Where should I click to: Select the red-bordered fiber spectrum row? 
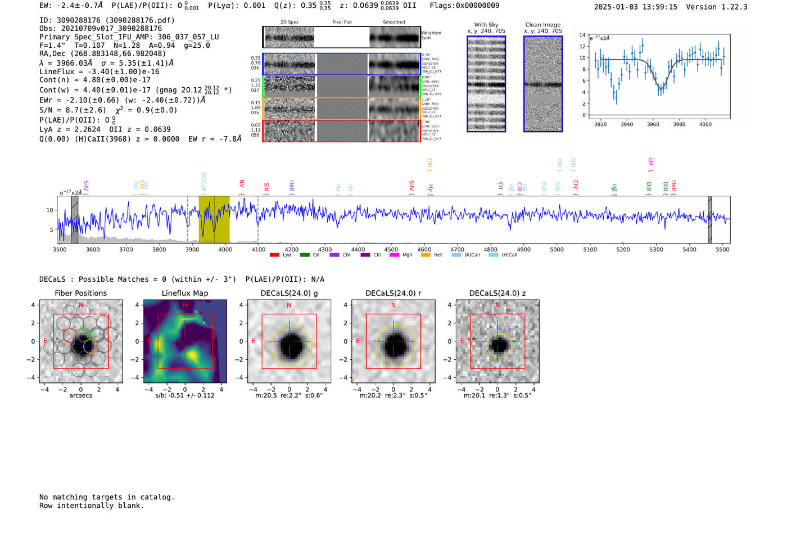coord(342,130)
